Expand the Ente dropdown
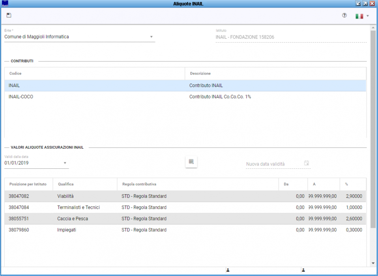Screen dimensions: 378x276 coord(151,37)
